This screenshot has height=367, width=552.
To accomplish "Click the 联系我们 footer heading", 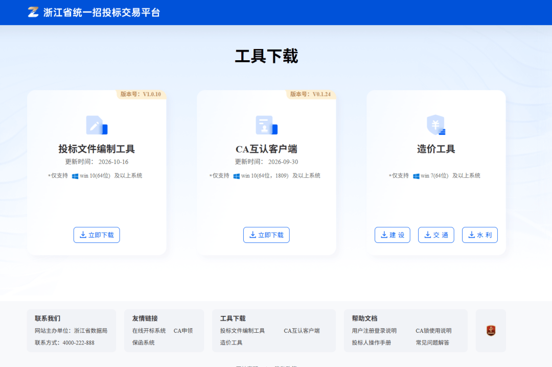I will coord(48,318).
